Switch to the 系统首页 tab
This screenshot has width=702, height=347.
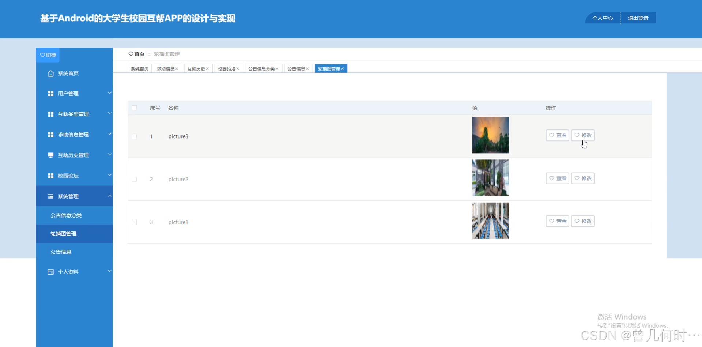[x=140, y=69]
